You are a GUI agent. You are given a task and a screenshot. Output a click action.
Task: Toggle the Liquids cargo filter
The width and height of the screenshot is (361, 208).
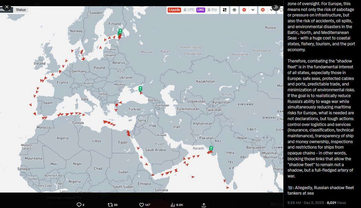[x=174, y=10]
